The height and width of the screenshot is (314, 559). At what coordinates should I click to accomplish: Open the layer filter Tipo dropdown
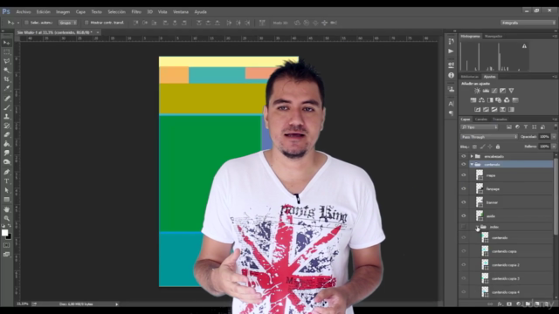[x=480, y=127]
